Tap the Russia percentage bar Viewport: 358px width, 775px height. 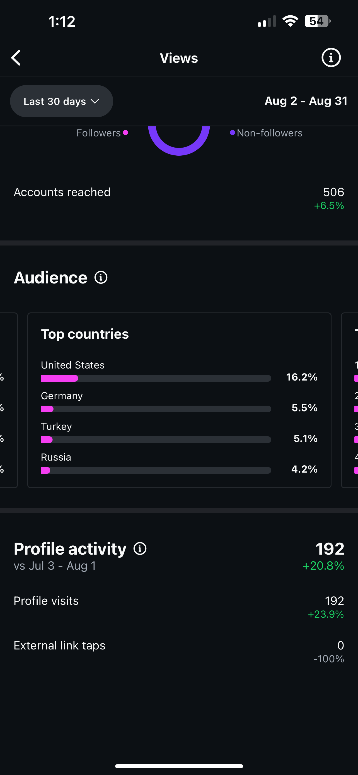156,470
